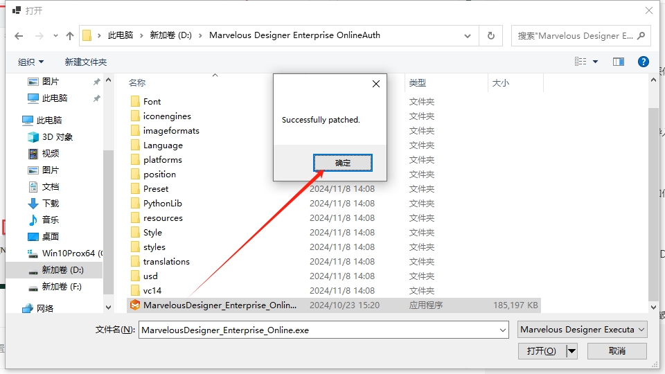Click the 确定 button in the patch dialog
The image size is (665, 374).
click(x=343, y=163)
